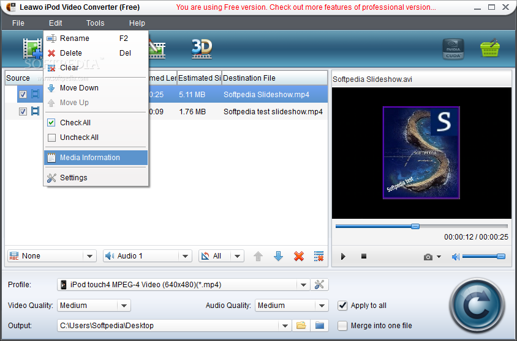Click the Add Video toolbar icon
Image resolution: width=517 pixels, height=341 pixels.
32,49
